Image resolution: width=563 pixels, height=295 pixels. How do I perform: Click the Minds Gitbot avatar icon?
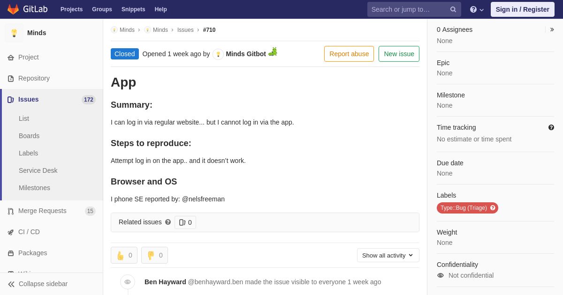click(218, 54)
